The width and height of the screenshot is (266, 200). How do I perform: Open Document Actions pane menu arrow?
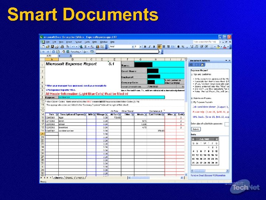point(226,60)
